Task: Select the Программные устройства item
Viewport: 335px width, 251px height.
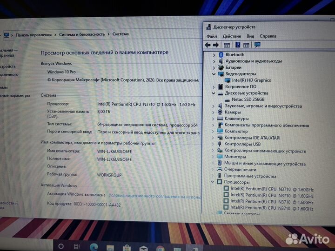Action: 250,176
